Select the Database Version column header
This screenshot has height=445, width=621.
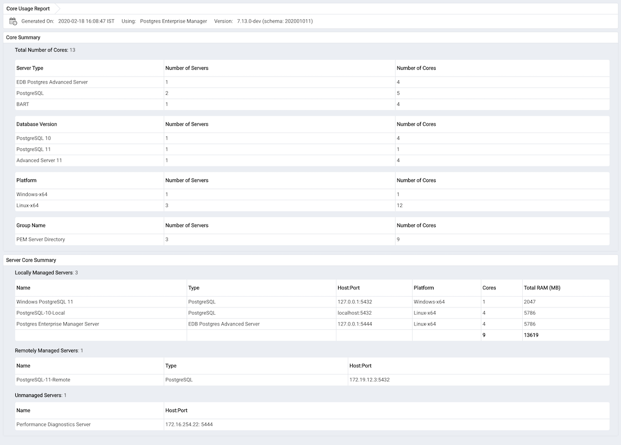(x=37, y=124)
